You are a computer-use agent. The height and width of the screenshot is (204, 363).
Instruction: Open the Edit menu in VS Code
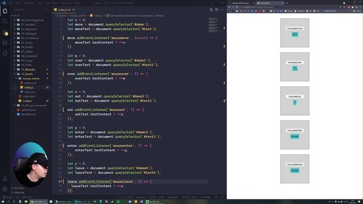(18, 3)
